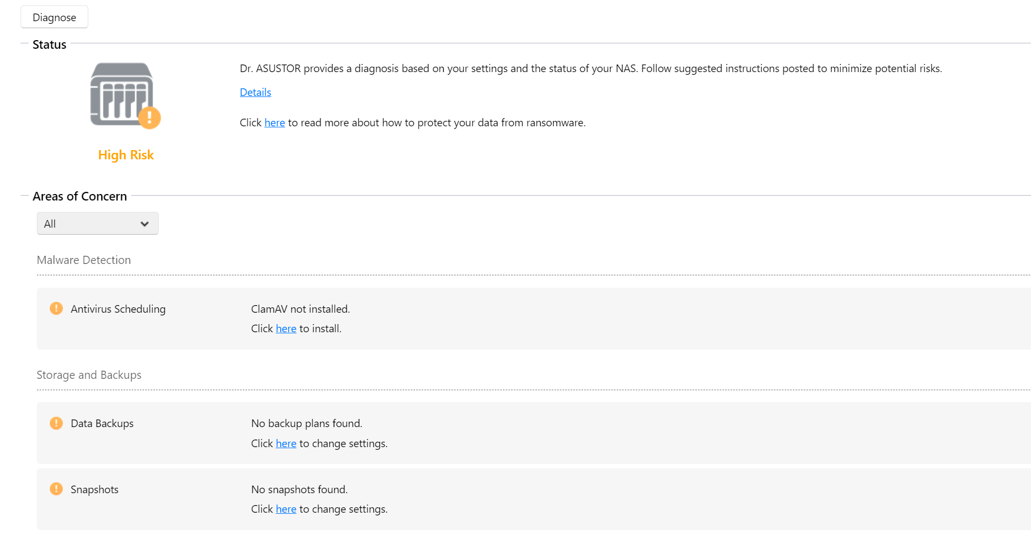Click the 'ClamAV not installed.' message text
This screenshot has height=549, width=1031.
(x=300, y=309)
